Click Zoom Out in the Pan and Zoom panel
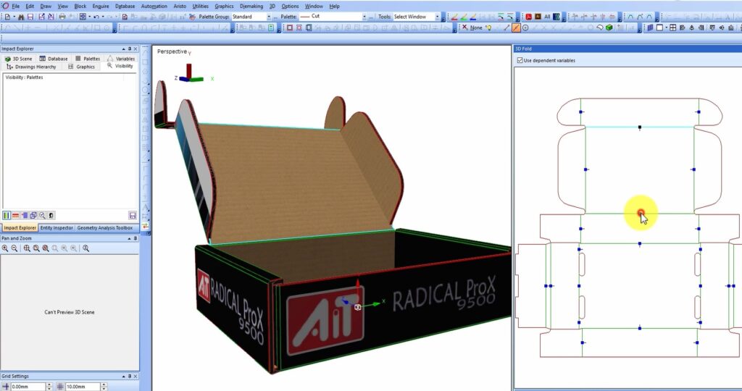 pos(14,248)
